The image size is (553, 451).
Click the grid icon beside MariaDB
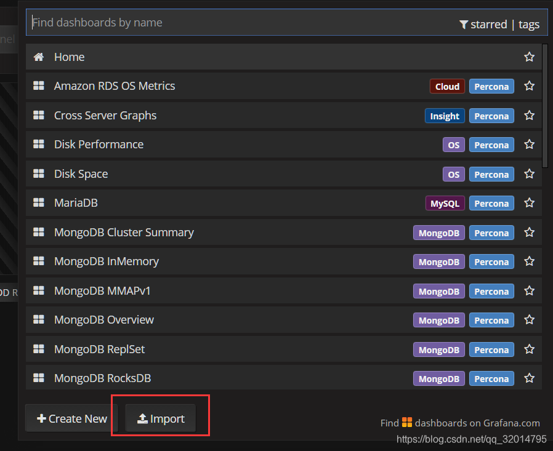tap(38, 202)
